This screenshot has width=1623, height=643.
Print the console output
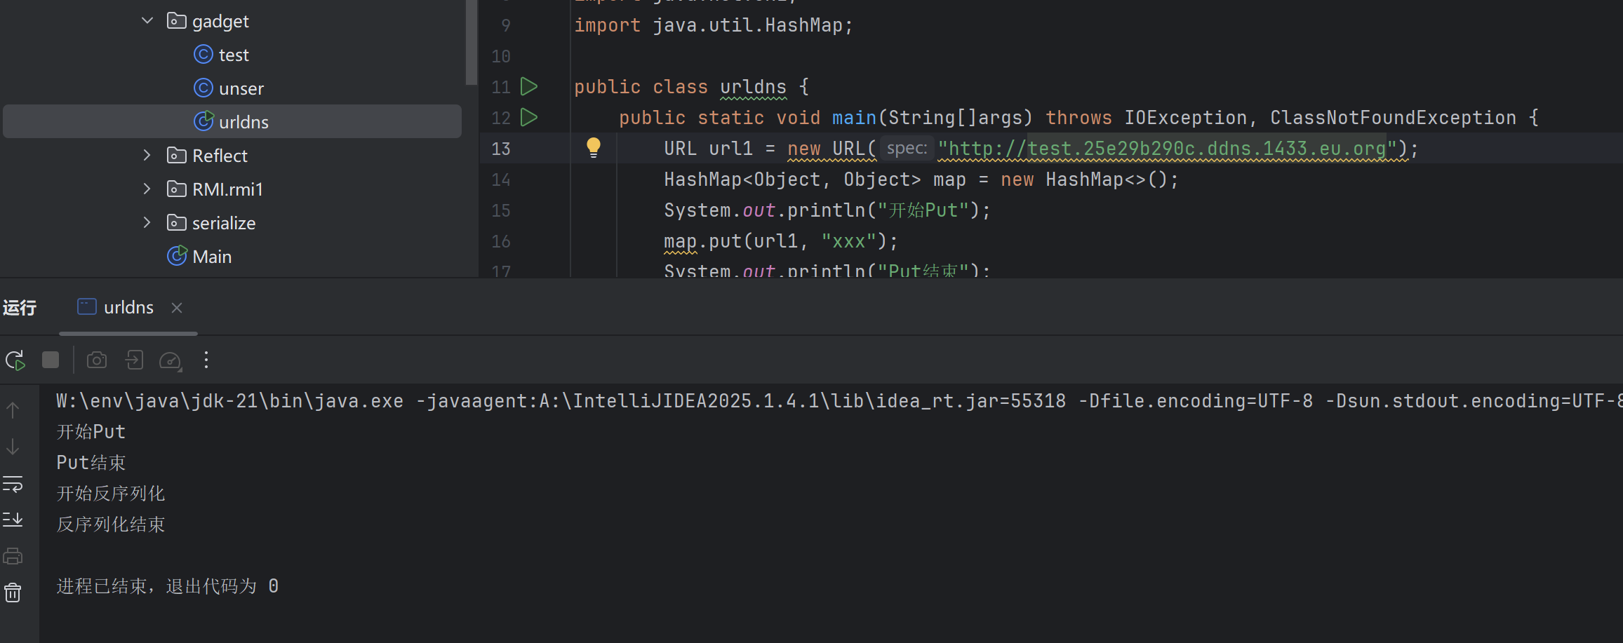coord(13,556)
